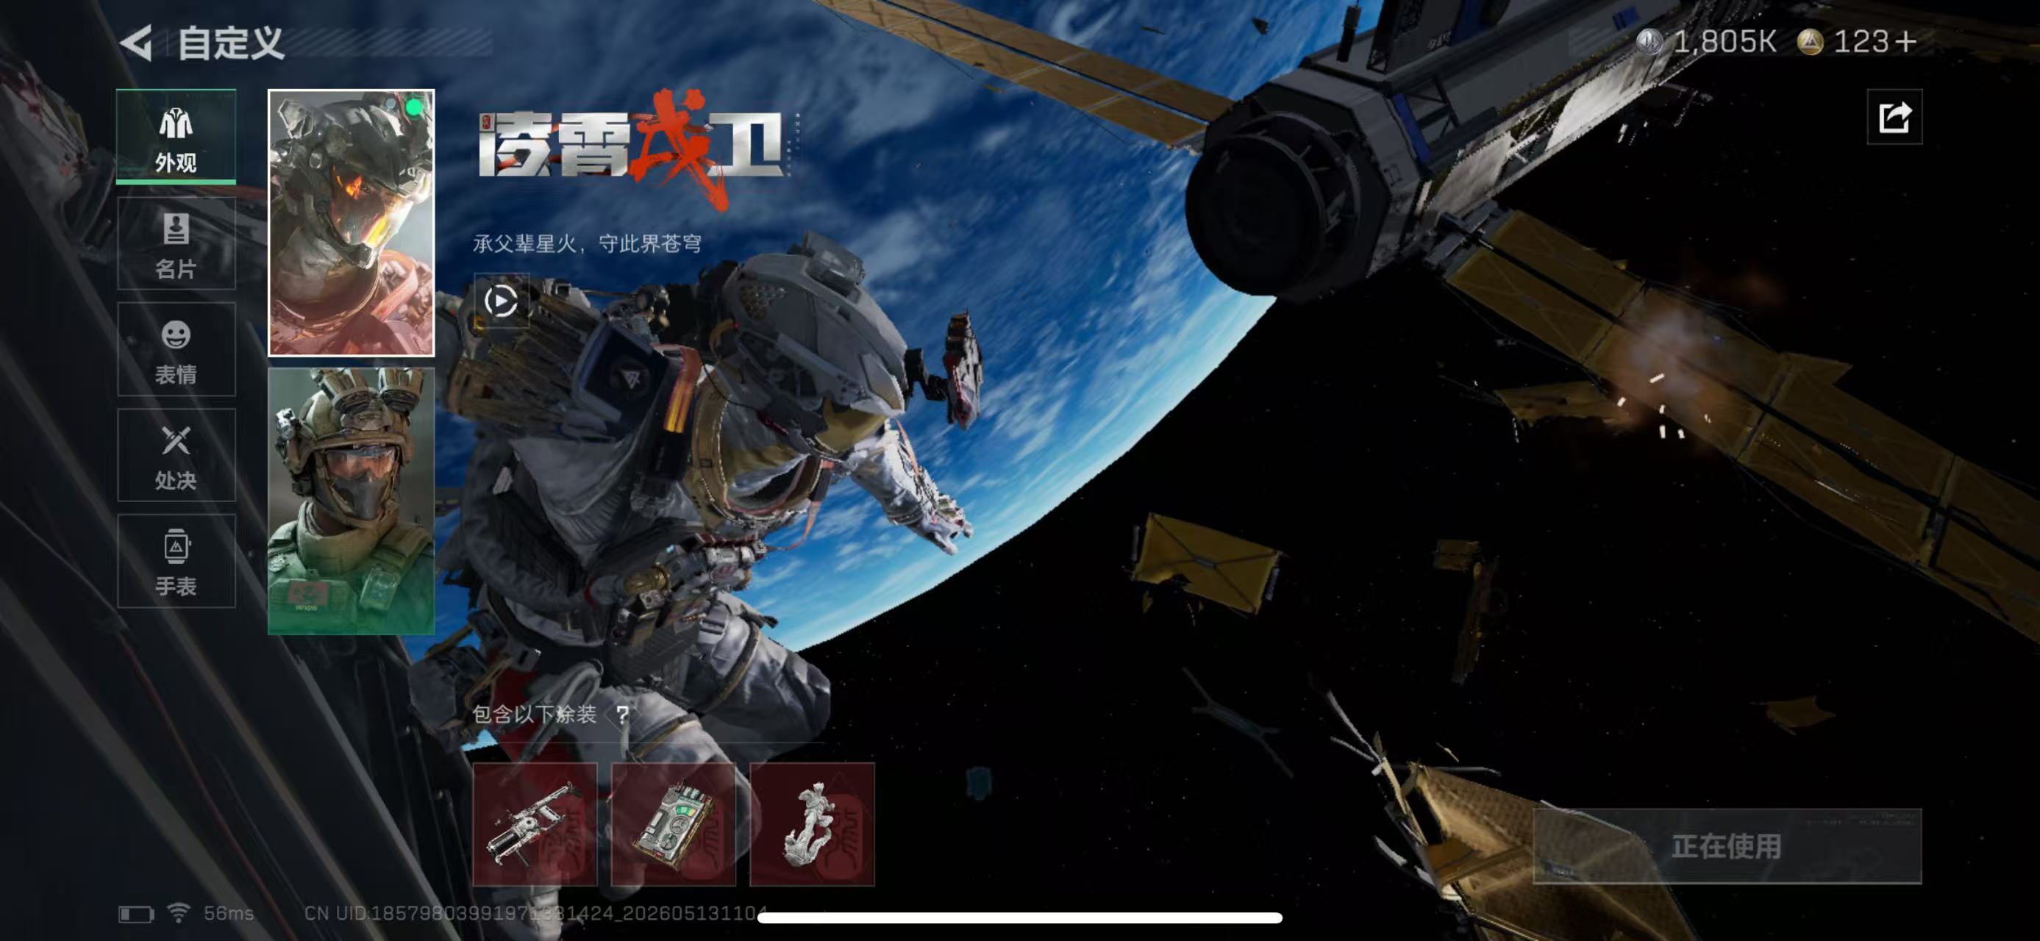Choose the green uniform soldier skin thumbnail
This screenshot has height=941, width=2040.
point(351,501)
